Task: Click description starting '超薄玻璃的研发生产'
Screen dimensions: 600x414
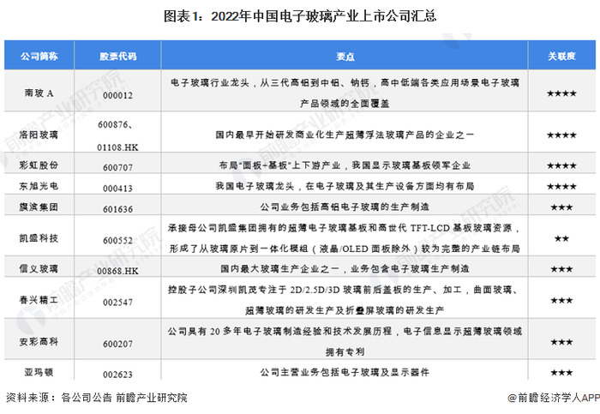Action: click(345, 310)
